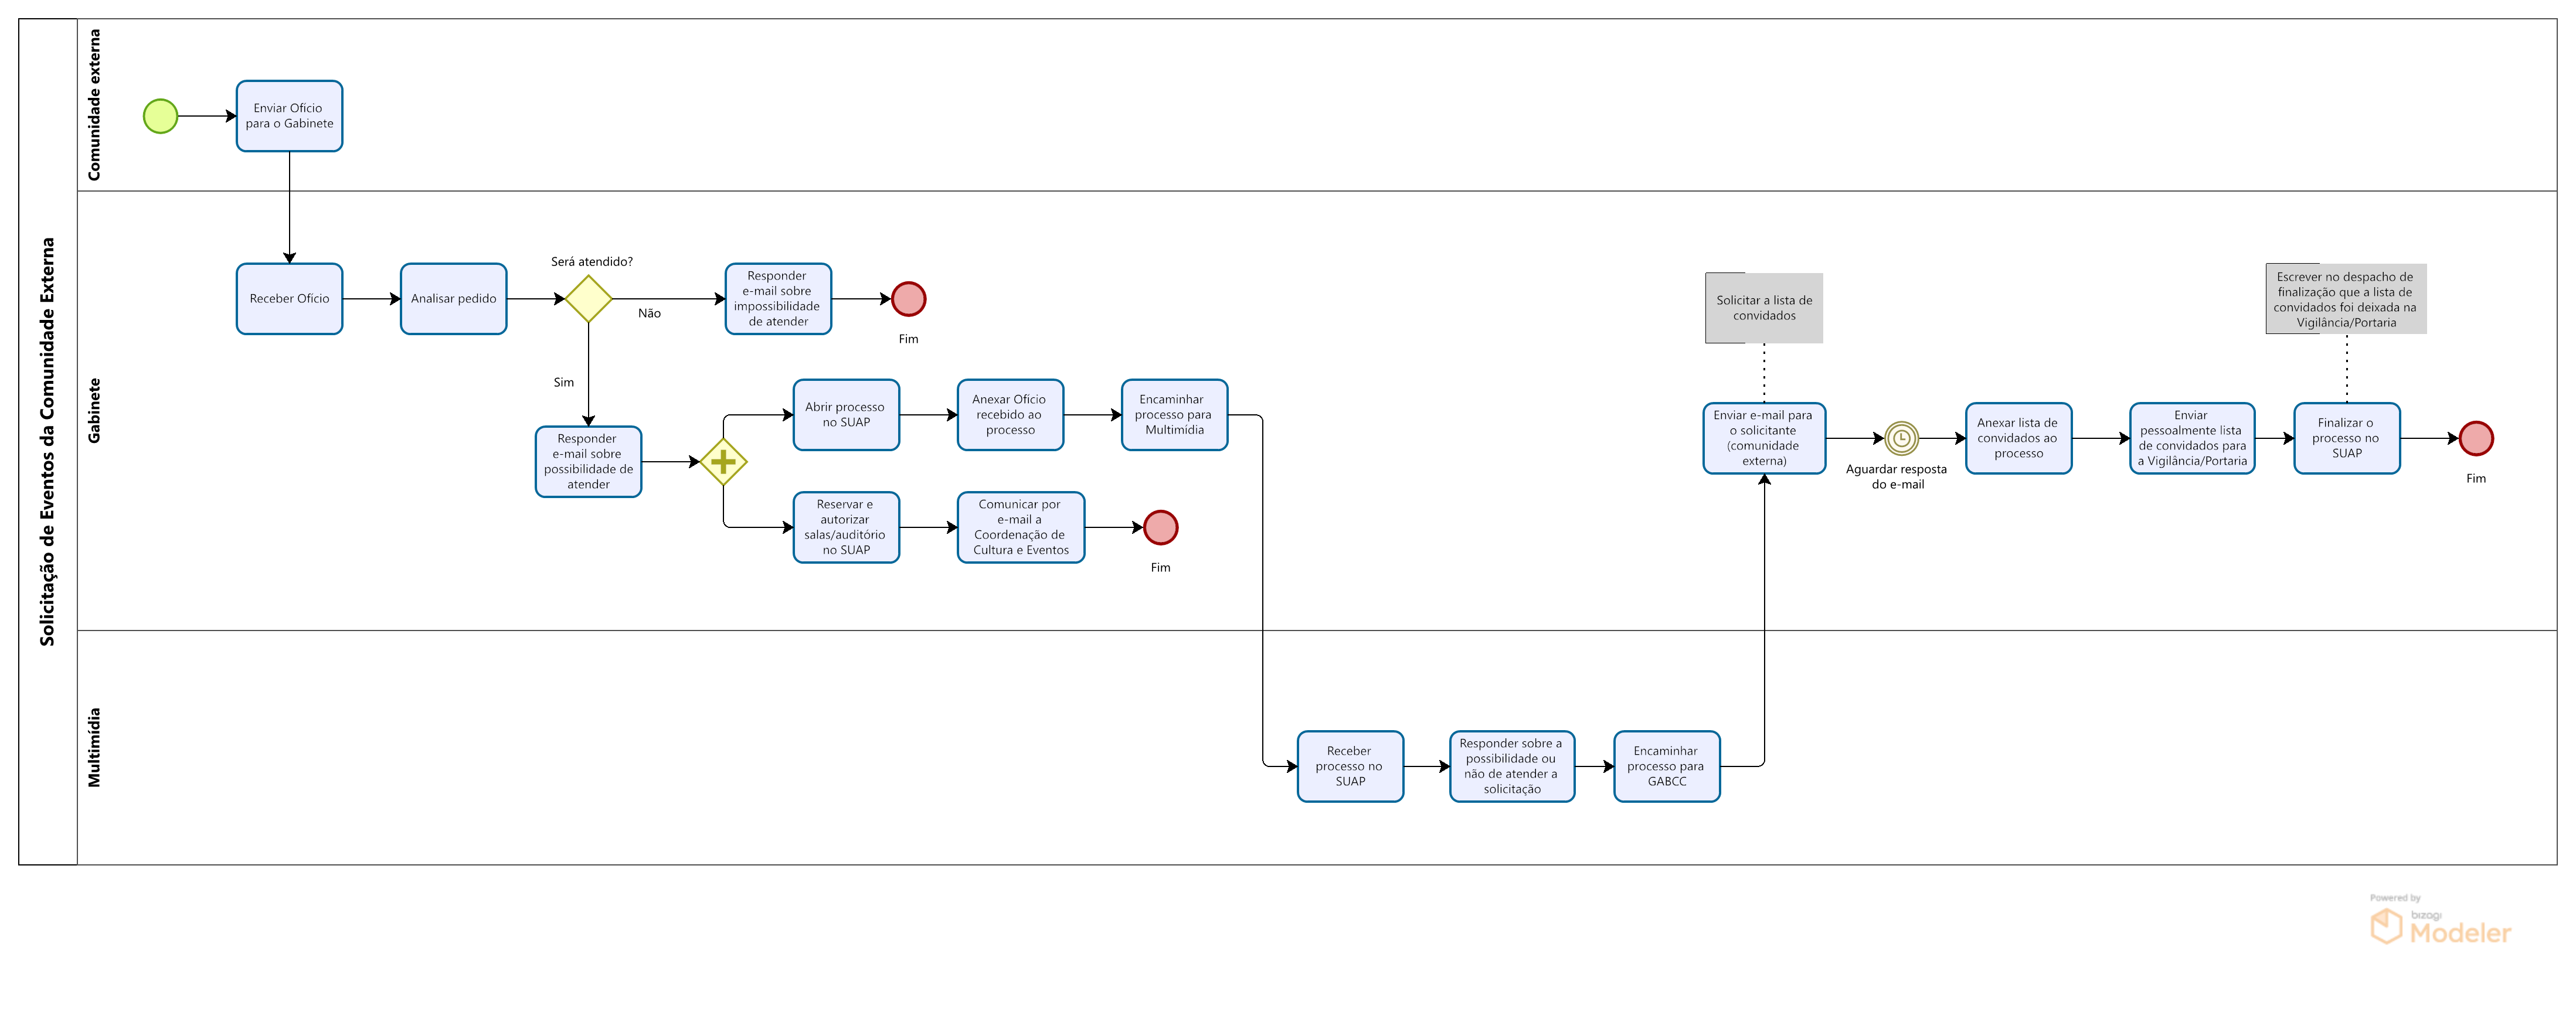Click 'Reservar e autorizar salas/auditório' task
Image resolution: width=2576 pixels, height=1036 pixels.
point(846,527)
